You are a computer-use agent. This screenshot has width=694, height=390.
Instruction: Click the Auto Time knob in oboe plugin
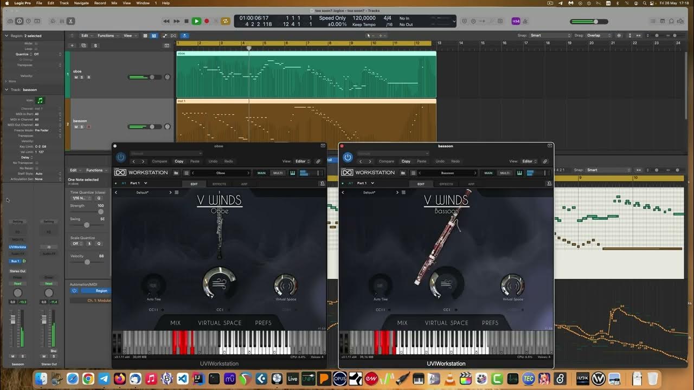153,285
